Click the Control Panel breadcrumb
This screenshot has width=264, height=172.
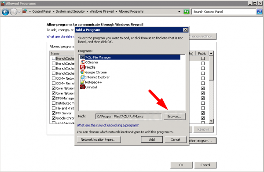coord(42,11)
